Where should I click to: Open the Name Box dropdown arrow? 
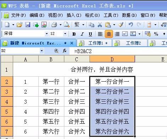click(x=42, y=51)
